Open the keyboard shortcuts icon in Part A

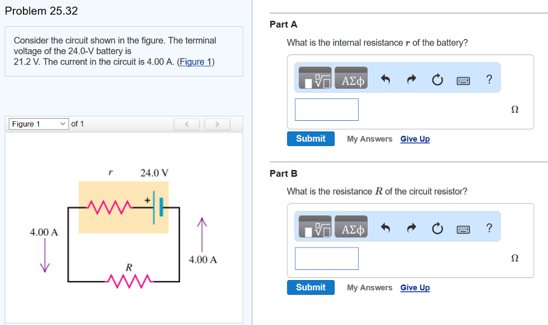click(x=463, y=79)
